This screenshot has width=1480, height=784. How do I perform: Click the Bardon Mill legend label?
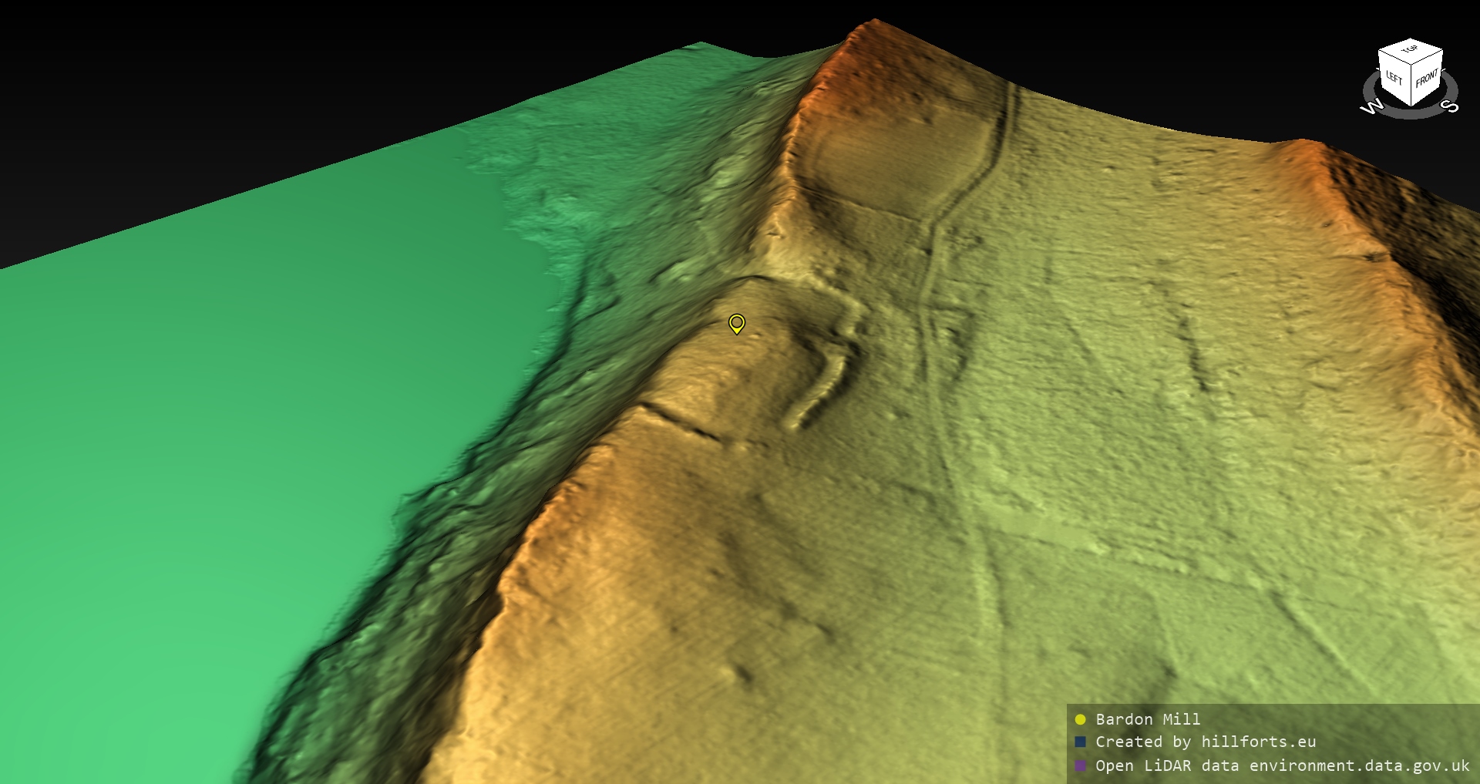pyautogui.click(x=1148, y=719)
